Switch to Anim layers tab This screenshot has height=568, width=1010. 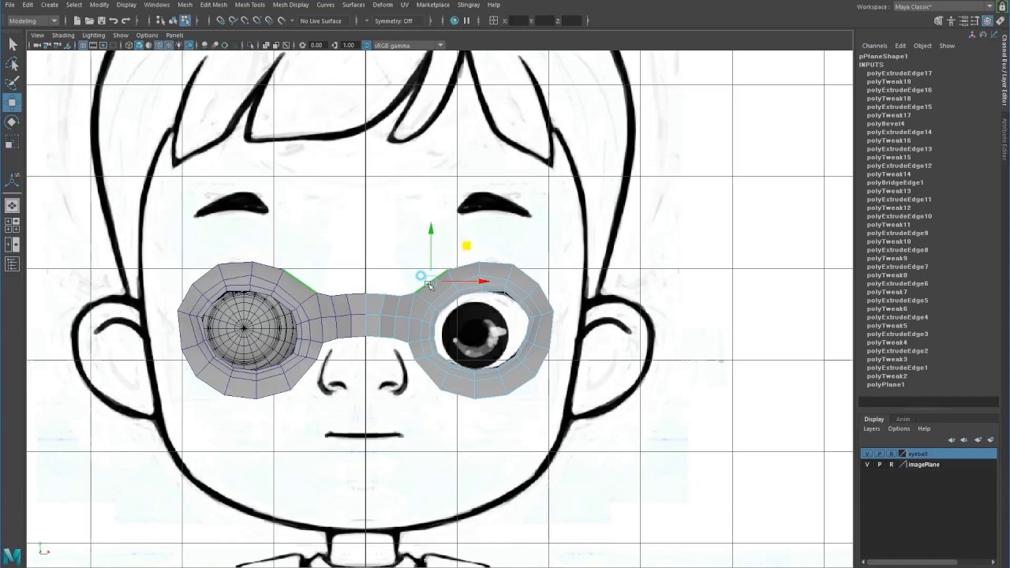903,419
